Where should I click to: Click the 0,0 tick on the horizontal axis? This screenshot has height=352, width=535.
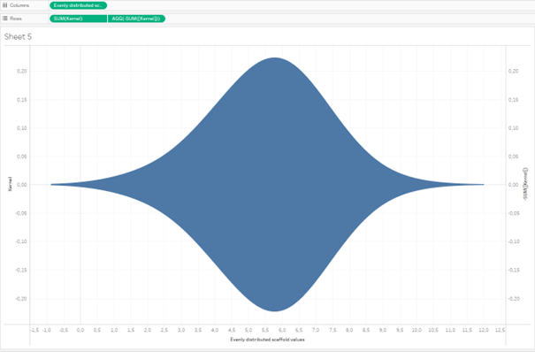click(x=80, y=330)
